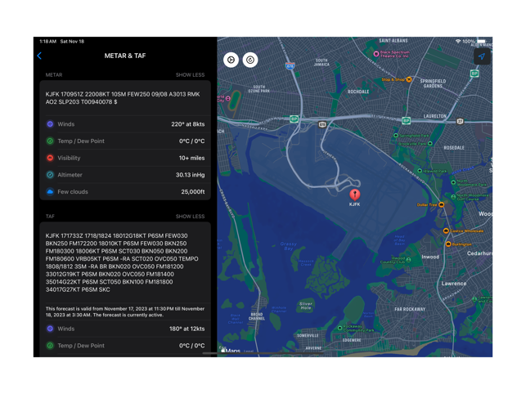Tap the FAR ROCKAWAY label on map

tap(410, 309)
